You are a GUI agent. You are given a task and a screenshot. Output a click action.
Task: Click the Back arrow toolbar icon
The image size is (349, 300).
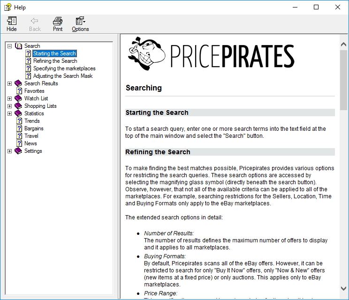35,21
